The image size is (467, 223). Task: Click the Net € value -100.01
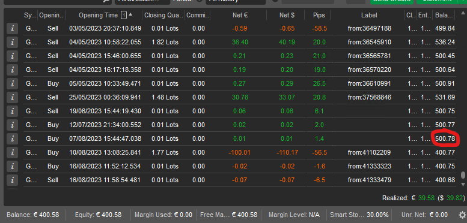pyautogui.click(x=239, y=153)
